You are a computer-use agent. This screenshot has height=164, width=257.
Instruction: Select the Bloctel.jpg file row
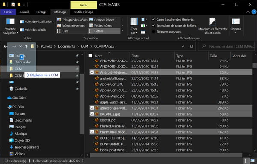170,120
